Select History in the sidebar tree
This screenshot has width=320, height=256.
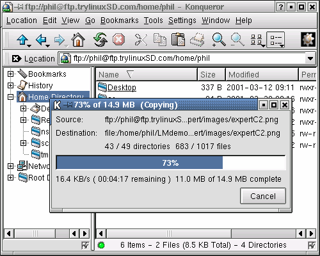[40, 86]
